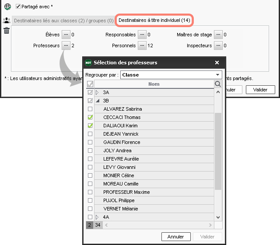Image resolution: width=280 pixels, height=245 pixels.
Task: Click Valider in professor selection dialog
Action: (x=207, y=237)
